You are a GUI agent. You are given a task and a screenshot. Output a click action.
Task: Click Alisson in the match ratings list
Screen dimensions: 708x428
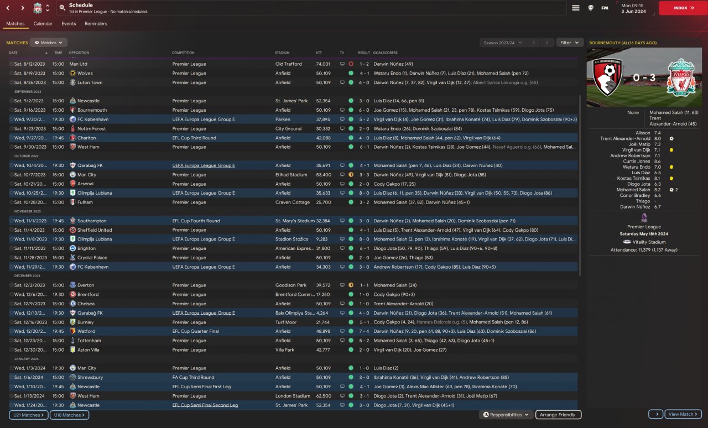(643, 133)
